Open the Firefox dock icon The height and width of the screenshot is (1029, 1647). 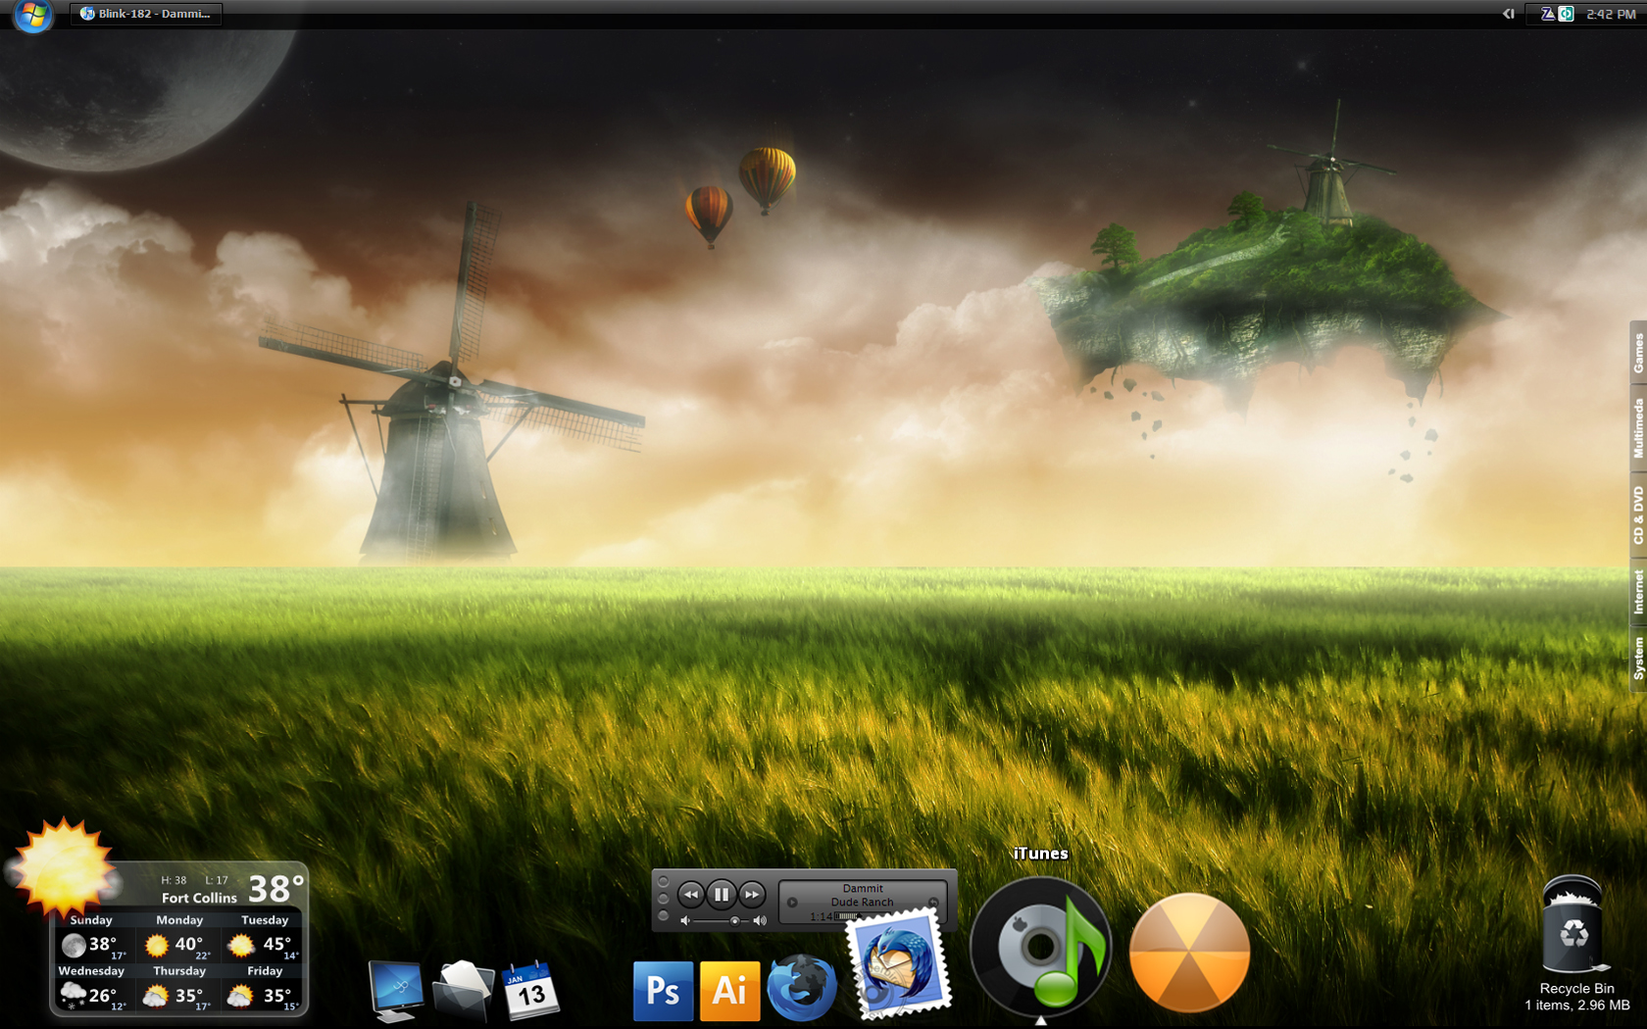801,988
